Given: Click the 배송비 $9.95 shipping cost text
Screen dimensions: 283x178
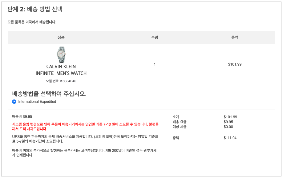Looking at the screenshot, I should 22,117.
